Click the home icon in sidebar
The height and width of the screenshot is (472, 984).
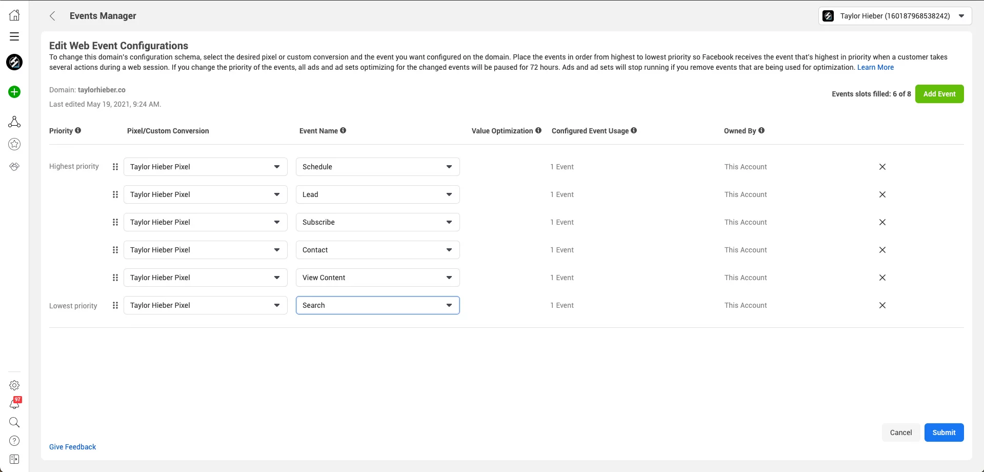coord(14,15)
